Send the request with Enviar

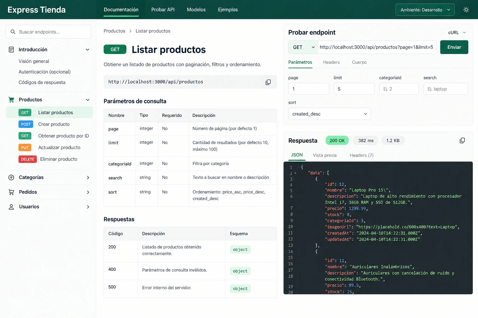[x=454, y=47]
